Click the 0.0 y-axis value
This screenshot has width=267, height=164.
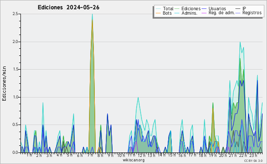[x=15, y=152]
